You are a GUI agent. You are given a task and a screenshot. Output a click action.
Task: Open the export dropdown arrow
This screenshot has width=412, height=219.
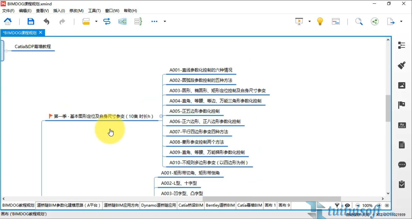(x=401, y=21)
